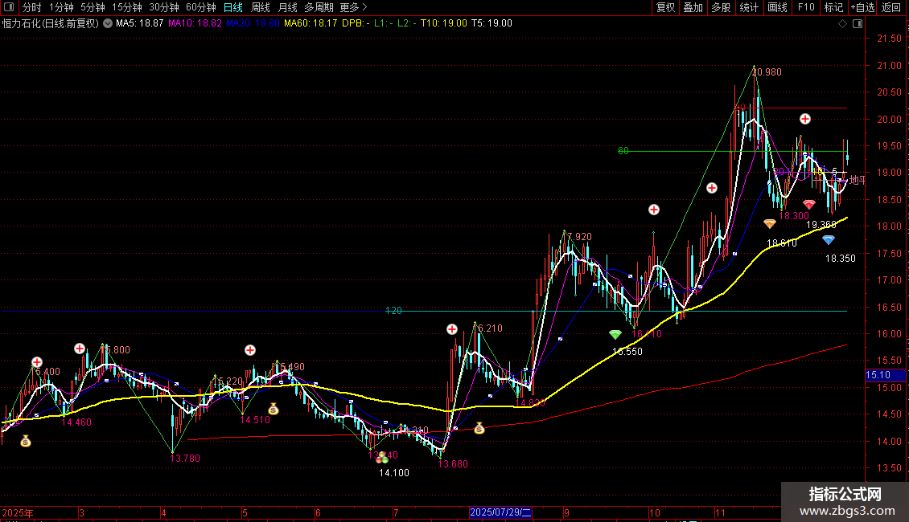909x522 pixels.
Task: Click the MA5: 18.87 indicator label
Action: 140,23
